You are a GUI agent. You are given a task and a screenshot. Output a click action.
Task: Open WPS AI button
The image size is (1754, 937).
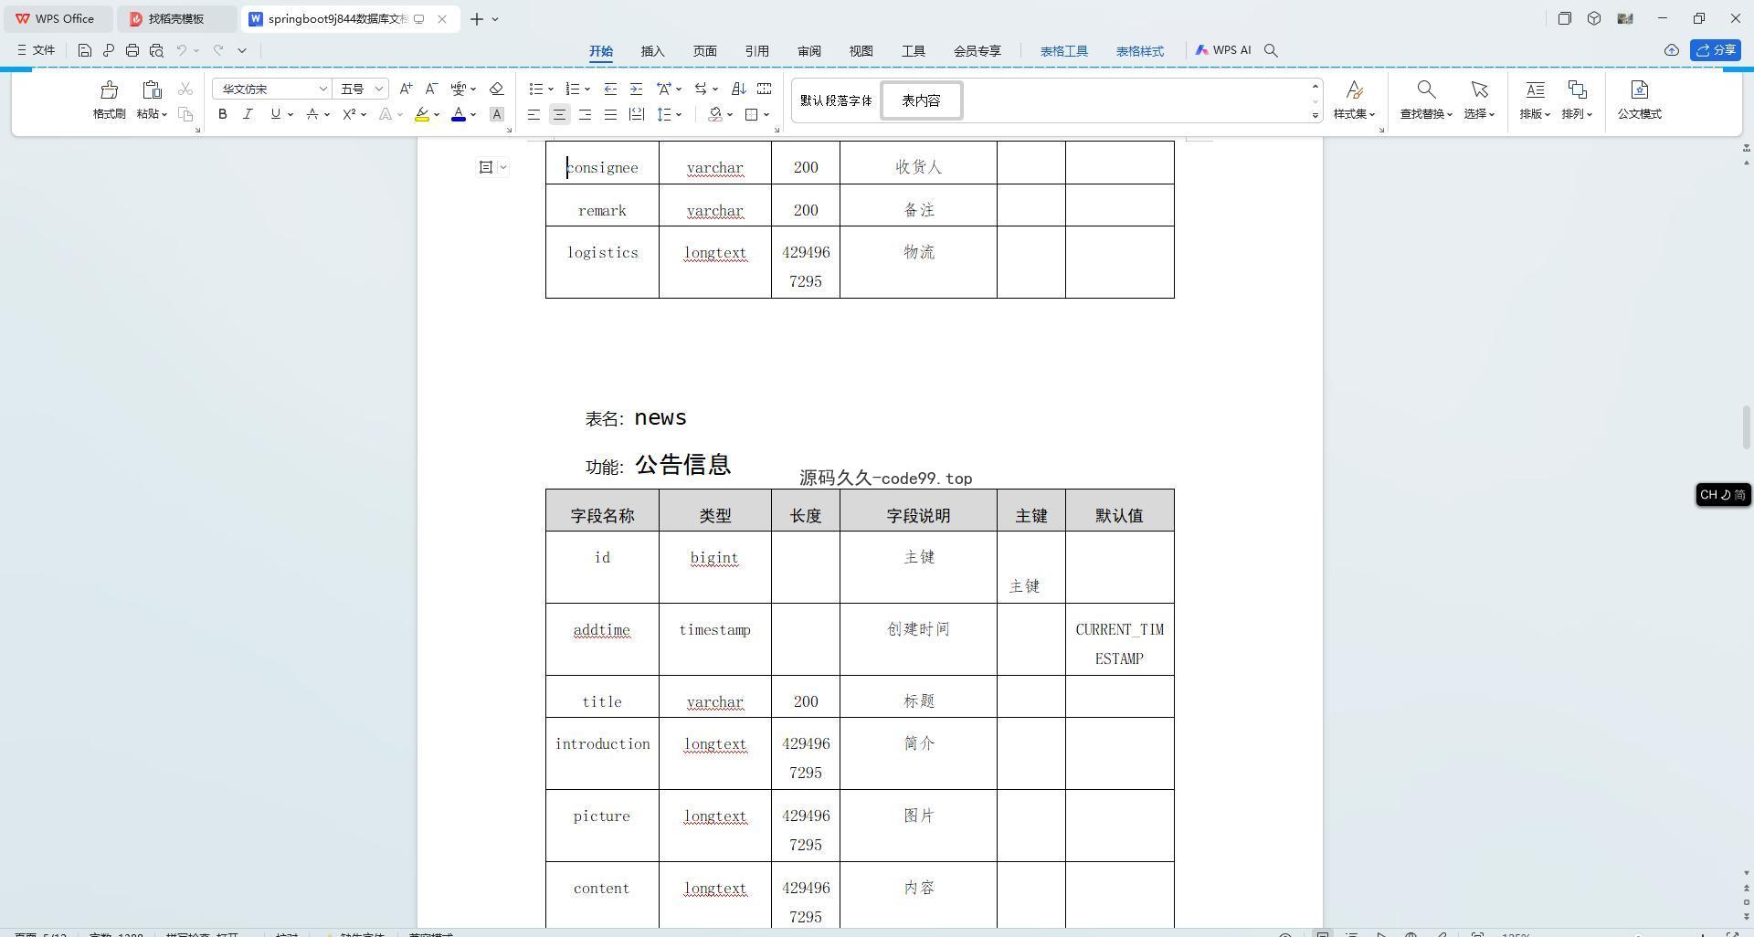coord(1223,50)
